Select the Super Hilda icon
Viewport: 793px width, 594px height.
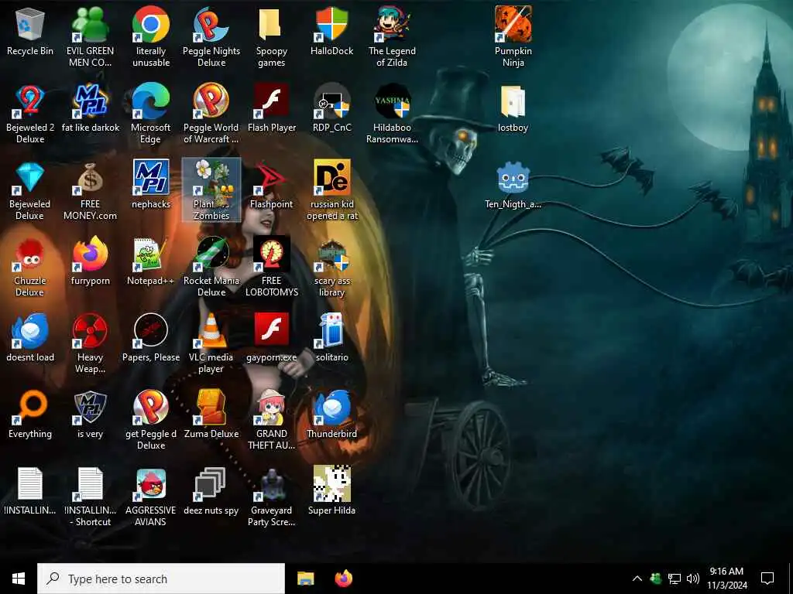(331, 491)
